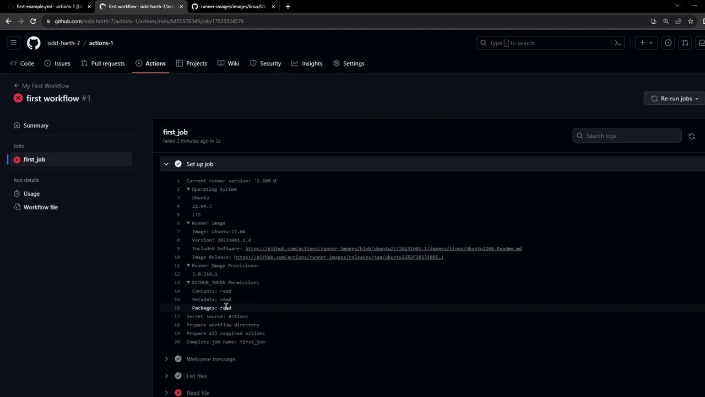This screenshot has height=397, width=705.
Task: Open the actions-1 repository link
Action: (101, 43)
